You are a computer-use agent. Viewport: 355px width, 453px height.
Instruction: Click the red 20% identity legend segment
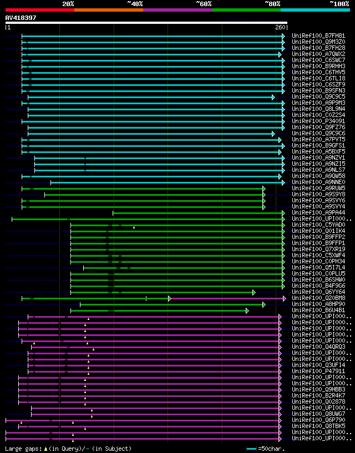(x=40, y=10)
